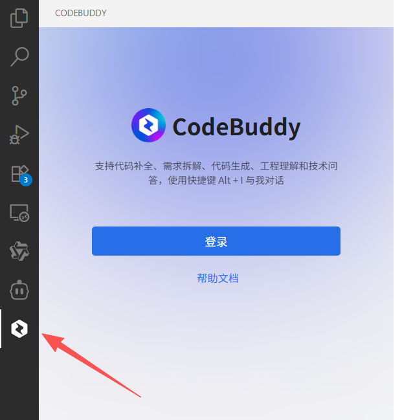
Task: Open the interlocked-knot extension icon
Action: pos(19,251)
